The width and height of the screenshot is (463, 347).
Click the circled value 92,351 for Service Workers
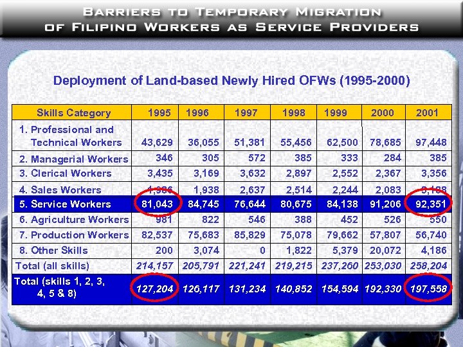[x=430, y=204]
